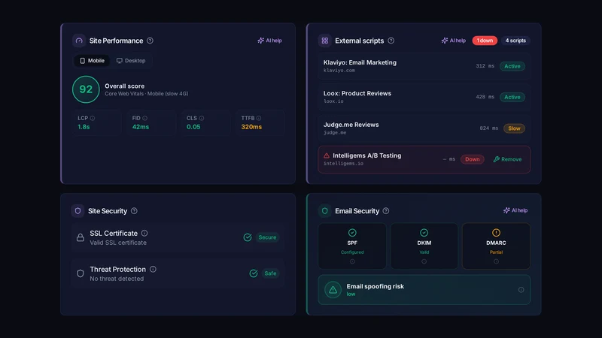This screenshot has width=602, height=338.
Task: Click the 92 overall score circle
Action: (86, 89)
